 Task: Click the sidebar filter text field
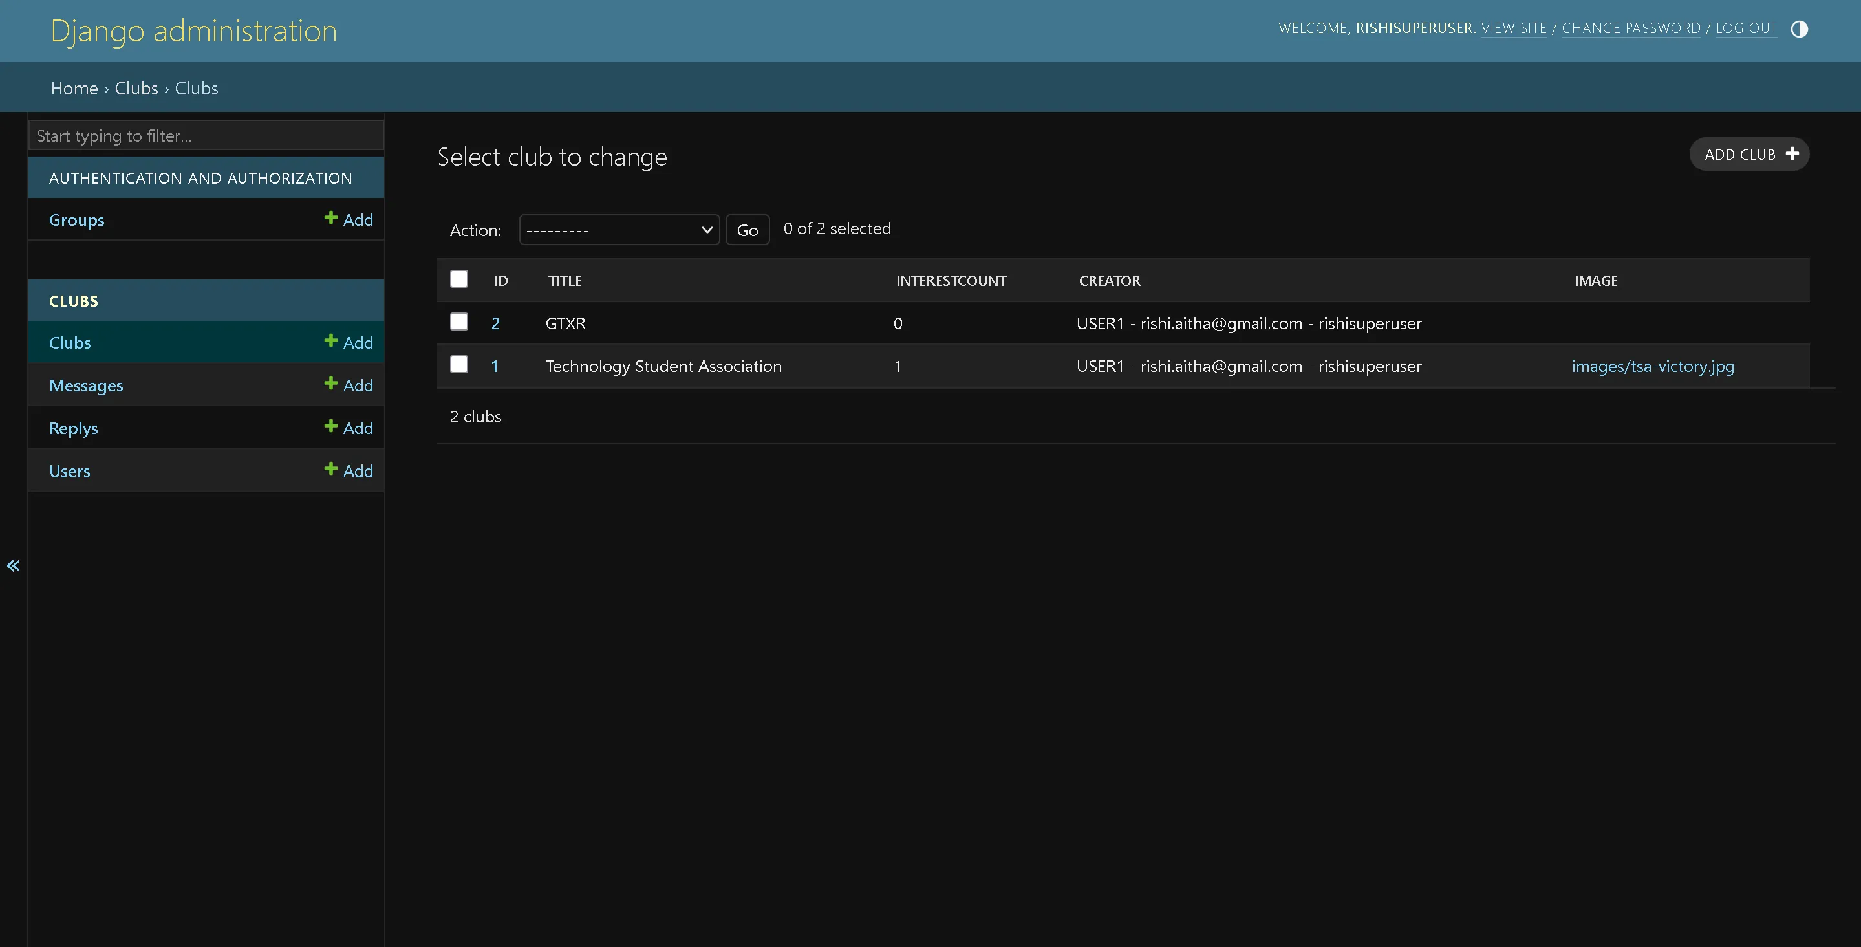point(206,135)
